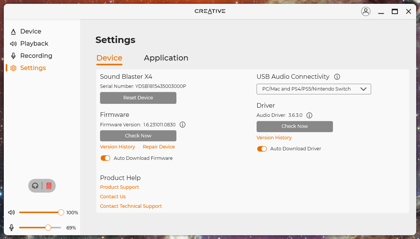The height and width of the screenshot is (239, 420).
Task: Click Check Now under Firmware
Action: pyautogui.click(x=138, y=135)
